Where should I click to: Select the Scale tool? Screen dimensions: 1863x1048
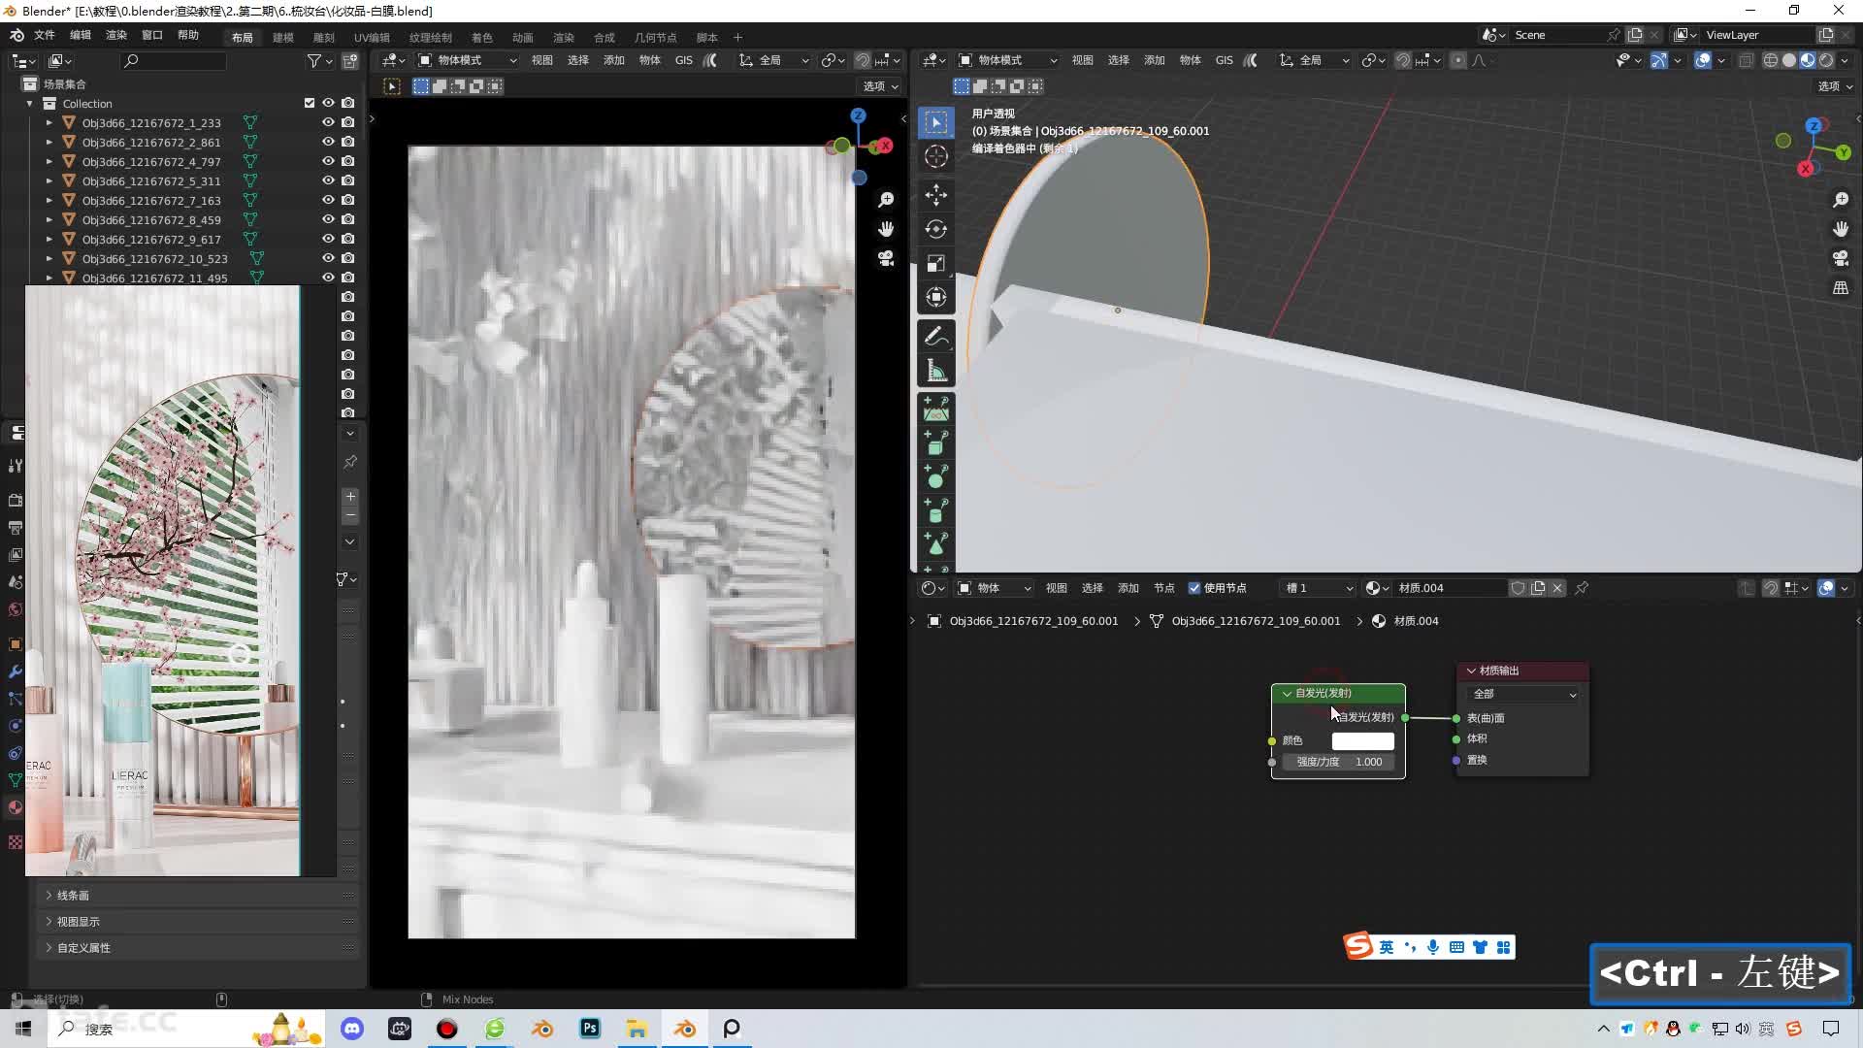tap(935, 263)
